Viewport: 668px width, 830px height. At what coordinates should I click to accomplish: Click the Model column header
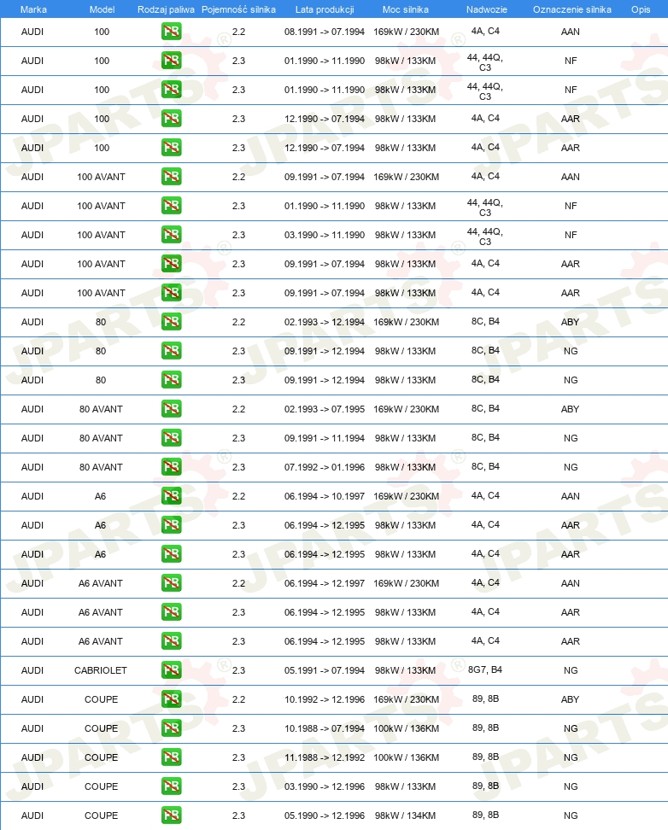[x=102, y=9]
